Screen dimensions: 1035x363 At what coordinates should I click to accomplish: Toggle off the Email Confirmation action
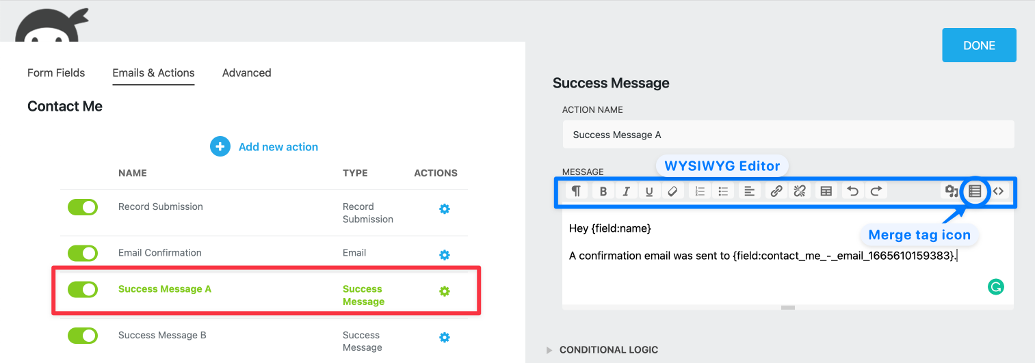83,254
